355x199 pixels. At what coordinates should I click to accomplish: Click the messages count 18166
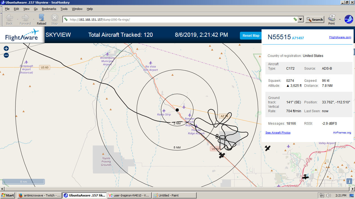coord(291,124)
